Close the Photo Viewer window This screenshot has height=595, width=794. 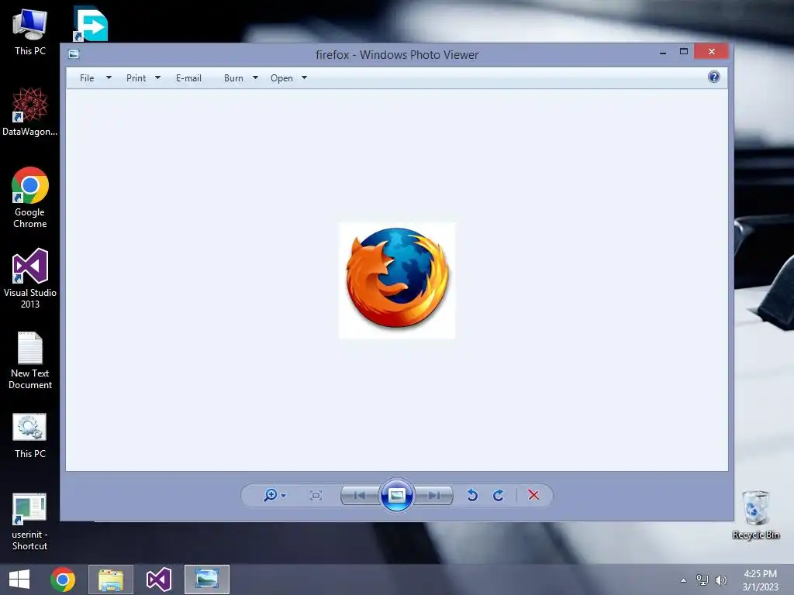click(x=712, y=52)
